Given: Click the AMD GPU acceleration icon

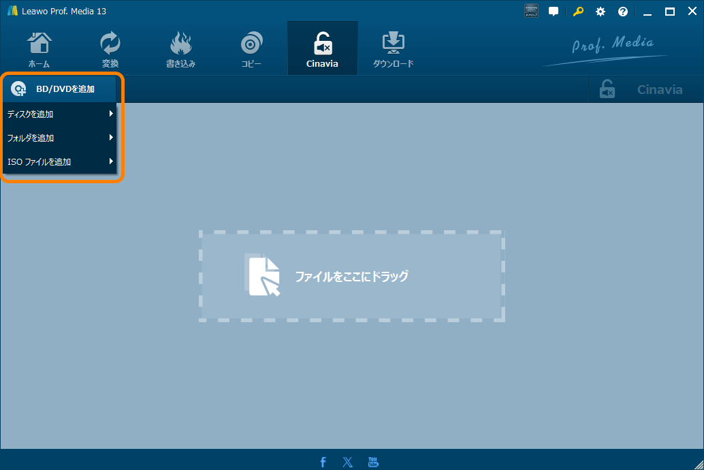Looking at the screenshot, I should pos(531,11).
